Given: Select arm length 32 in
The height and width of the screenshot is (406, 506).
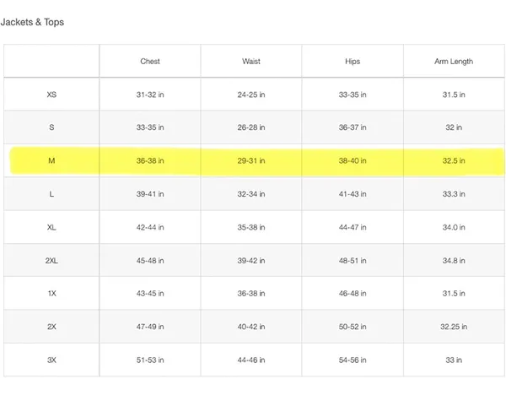Looking at the screenshot, I should (454, 127).
